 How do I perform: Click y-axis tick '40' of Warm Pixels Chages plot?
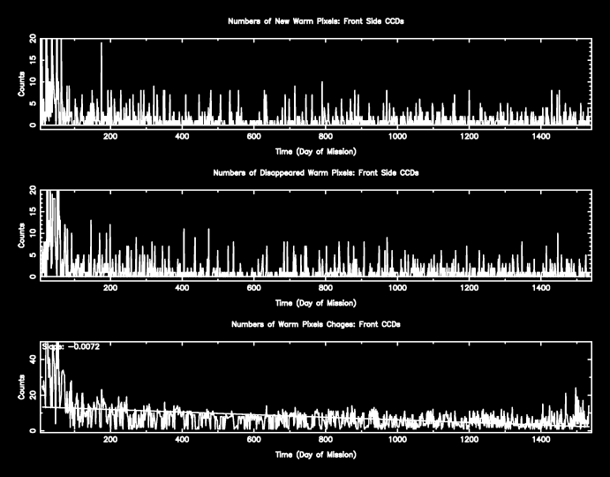point(33,359)
